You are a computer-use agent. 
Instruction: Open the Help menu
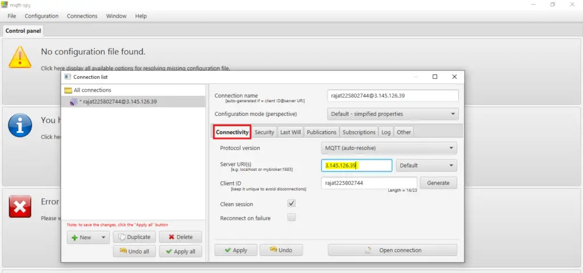pos(141,16)
